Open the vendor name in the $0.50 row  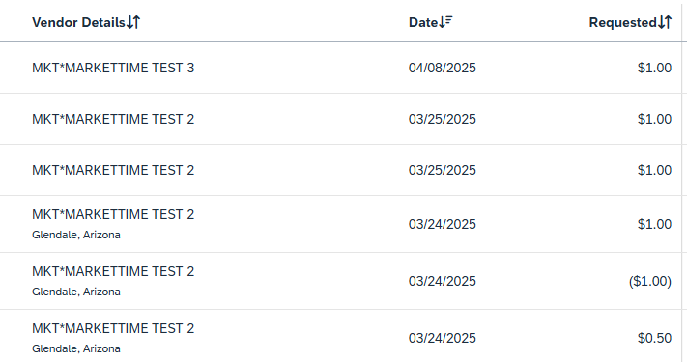point(113,328)
